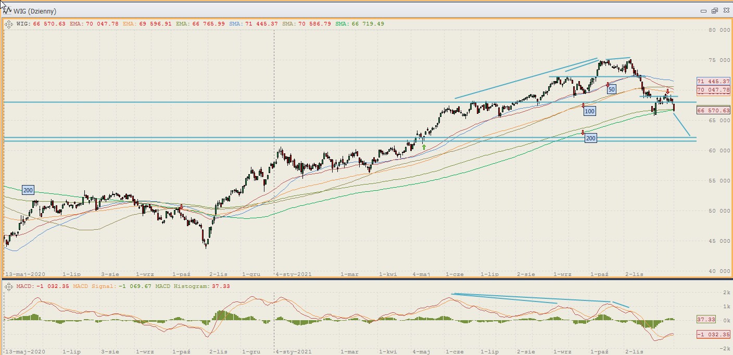
Task: Click the 71 445.37 value tag on the price axis
Action: pos(713,82)
